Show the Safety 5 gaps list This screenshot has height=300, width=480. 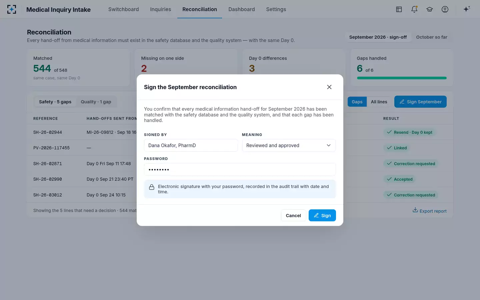(55, 102)
